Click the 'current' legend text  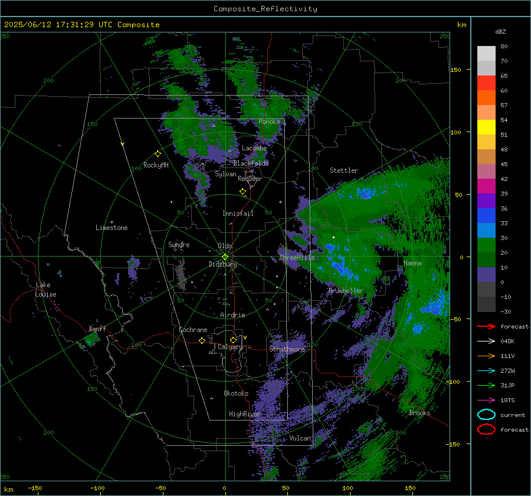tap(513, 415)
